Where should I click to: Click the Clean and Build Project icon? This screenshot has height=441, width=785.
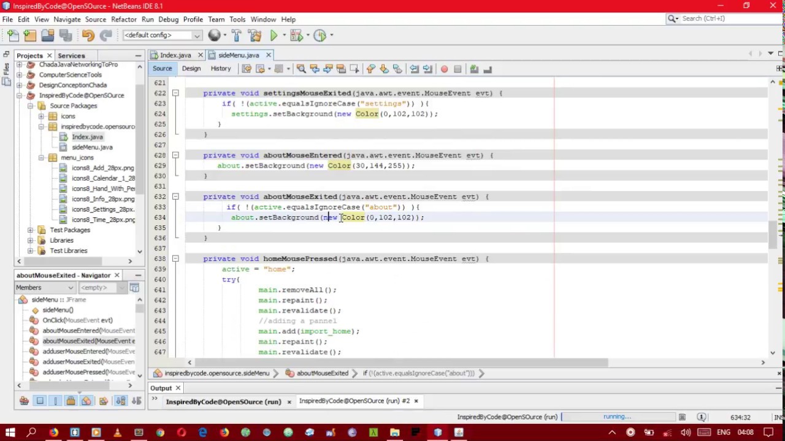pyautogui.click(x=255, y=36)
